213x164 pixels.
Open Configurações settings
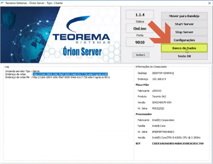(184, 40)
